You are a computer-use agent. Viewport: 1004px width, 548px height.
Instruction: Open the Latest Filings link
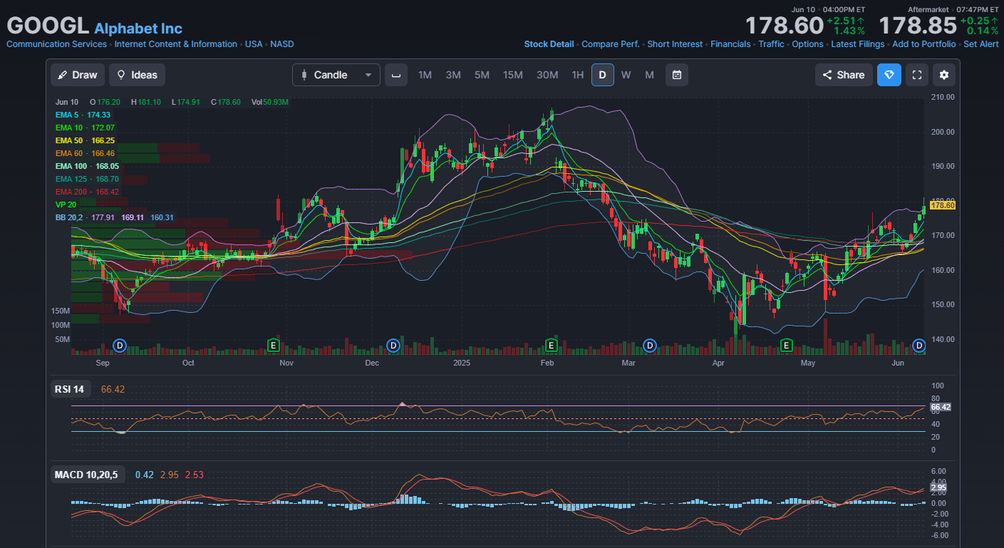point(858,44)
